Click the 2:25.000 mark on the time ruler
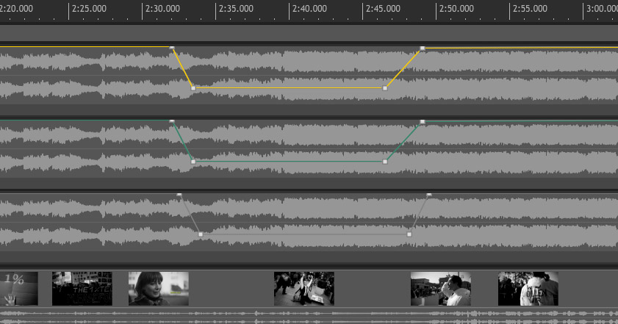Image resolution: width=618 pixels, height=324 pixels. click(69, 10)
